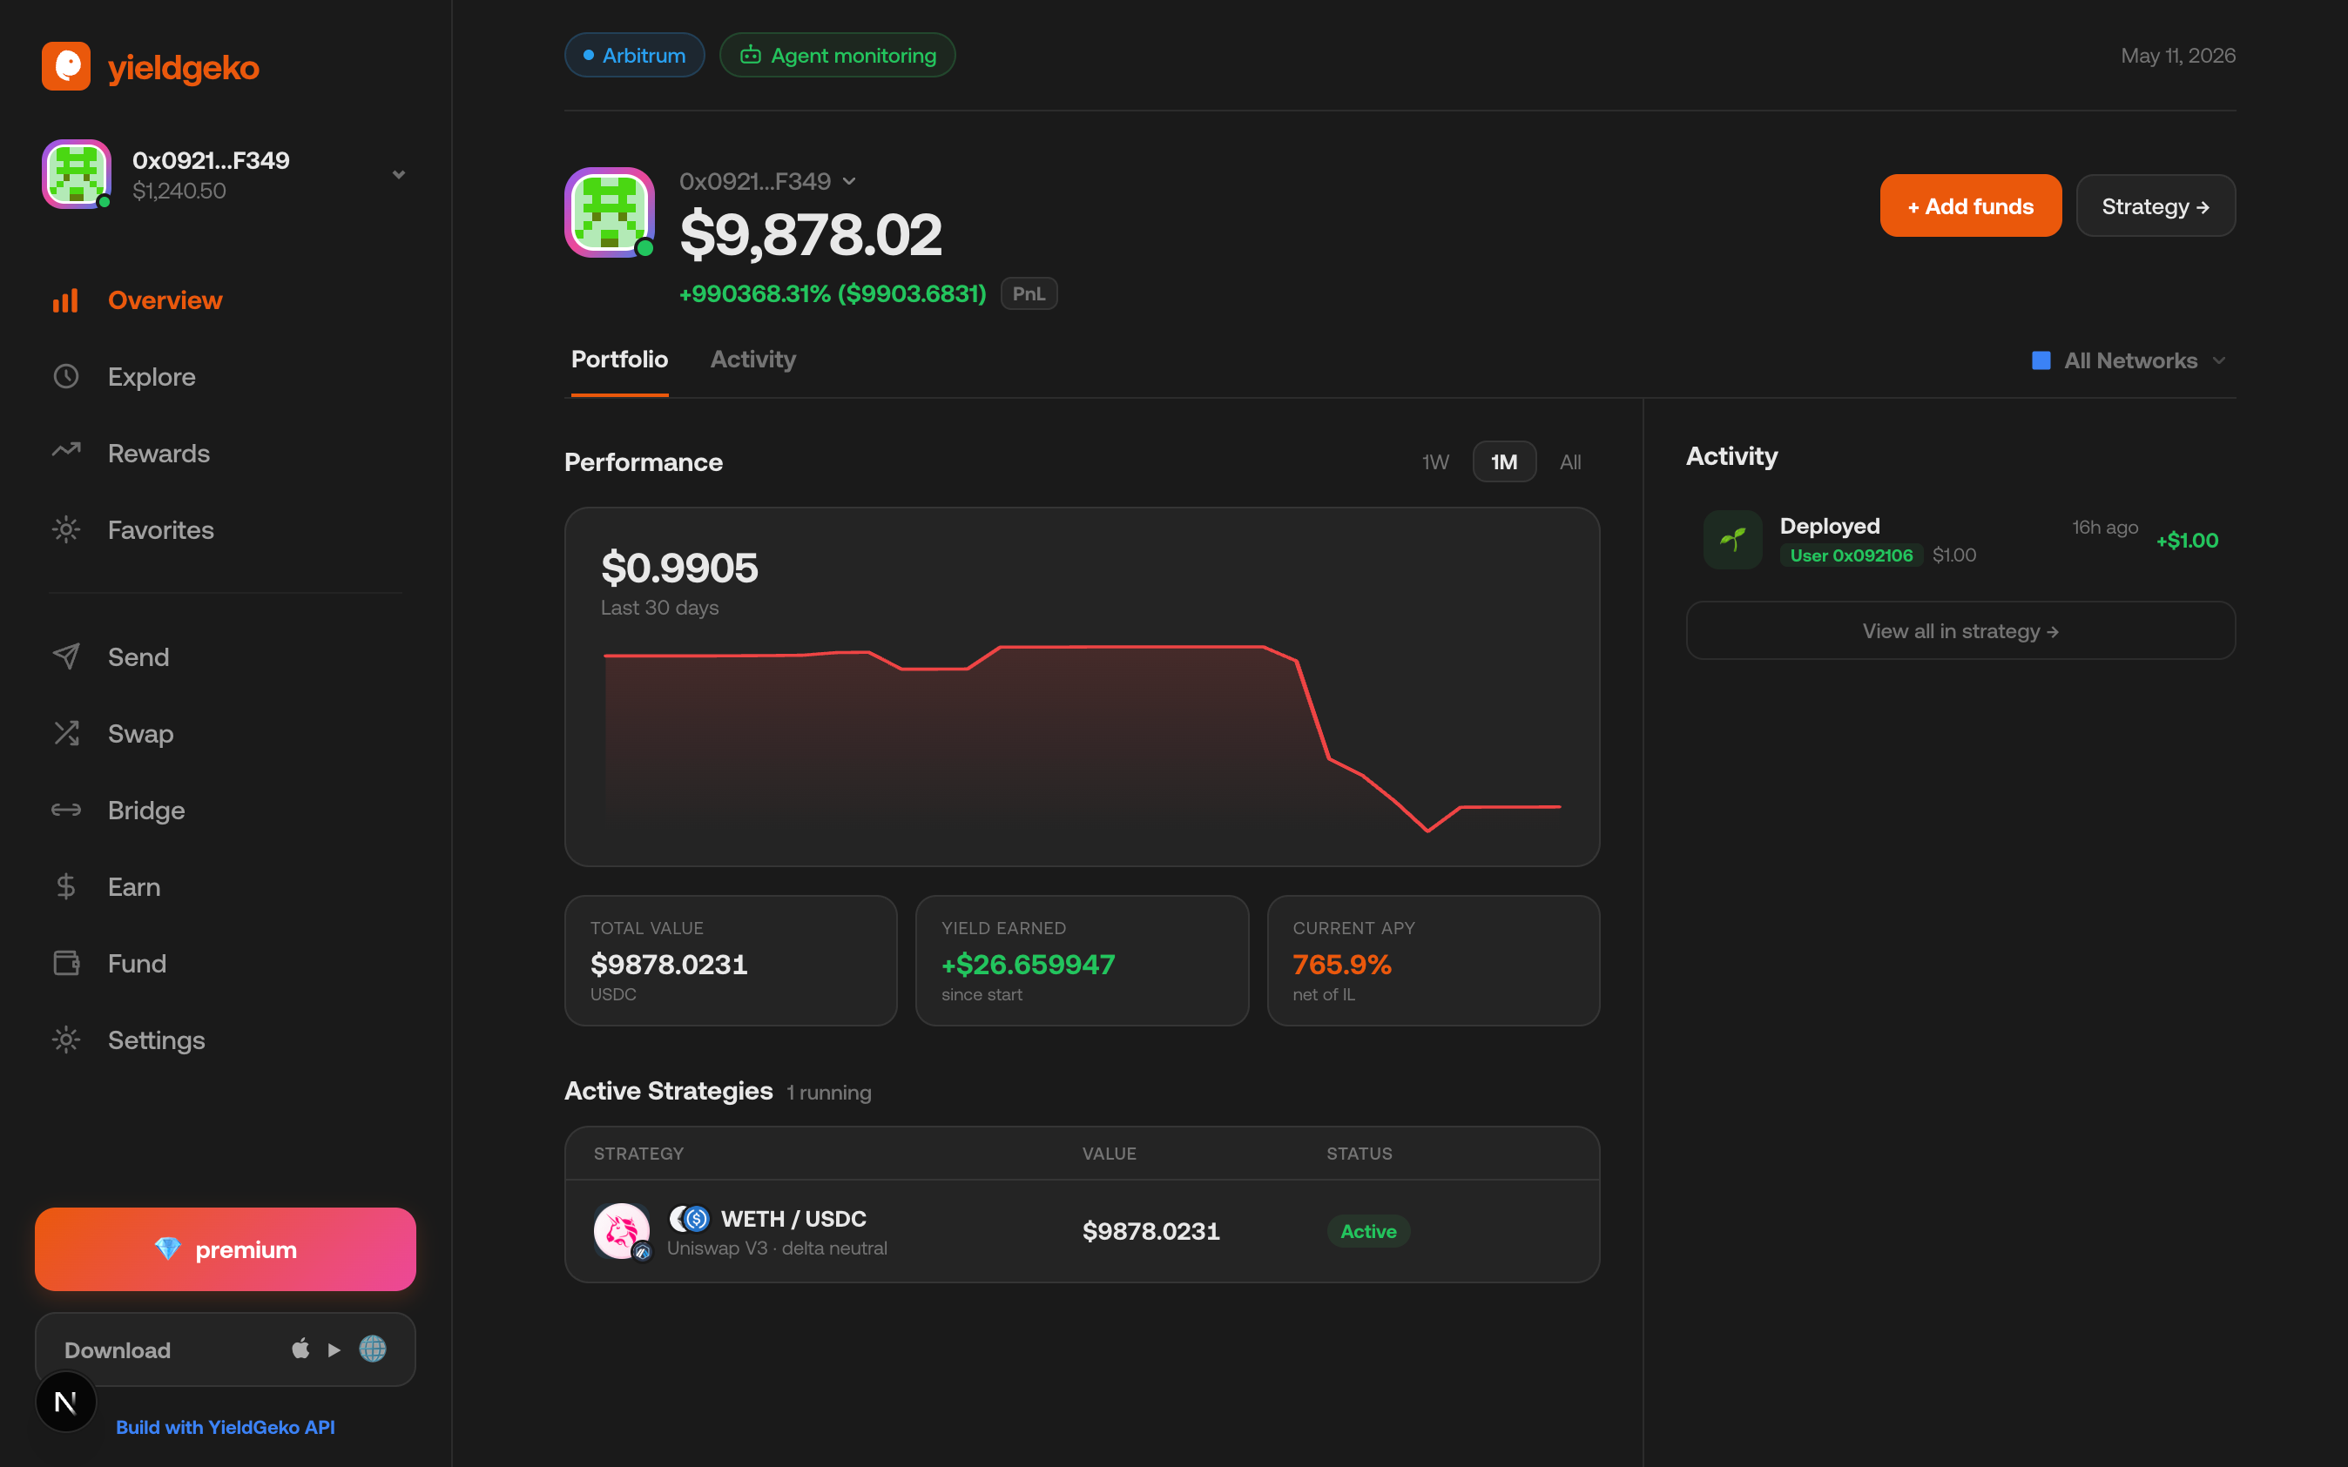The height and width of the screenshot is (1467, 2348).
Task: Select the 1W performance range
Action: [x=1435, y=461]
